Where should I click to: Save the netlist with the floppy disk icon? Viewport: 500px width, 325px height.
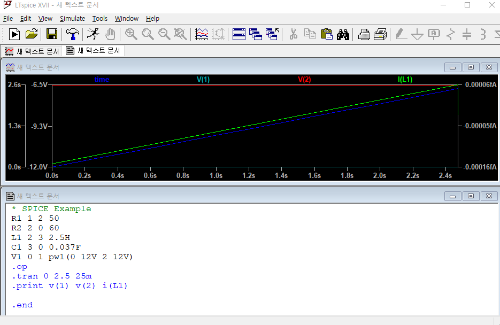[x=51, y=34]
